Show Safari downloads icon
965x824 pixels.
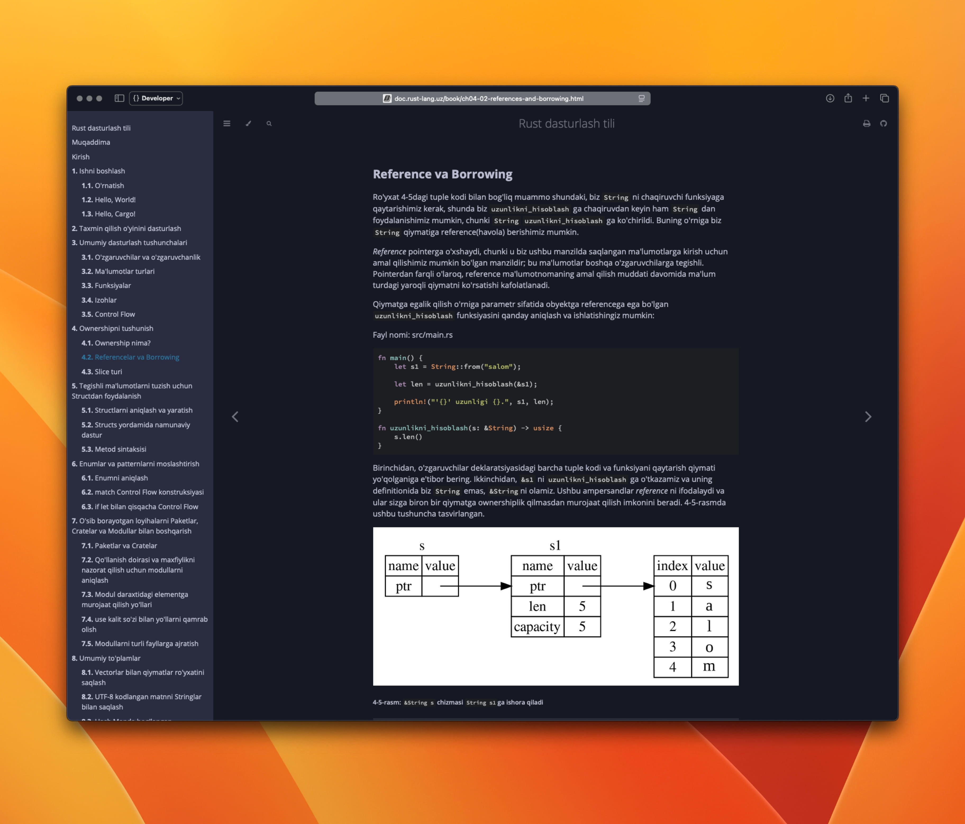(830, 98)
